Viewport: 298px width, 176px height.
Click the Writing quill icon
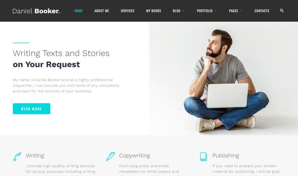(x=17, y=156)
